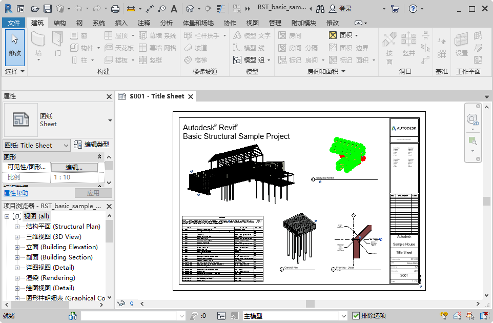Screen dimensions: 493x323
Task: Click the Save disk icon
Action: coord(48,9)
